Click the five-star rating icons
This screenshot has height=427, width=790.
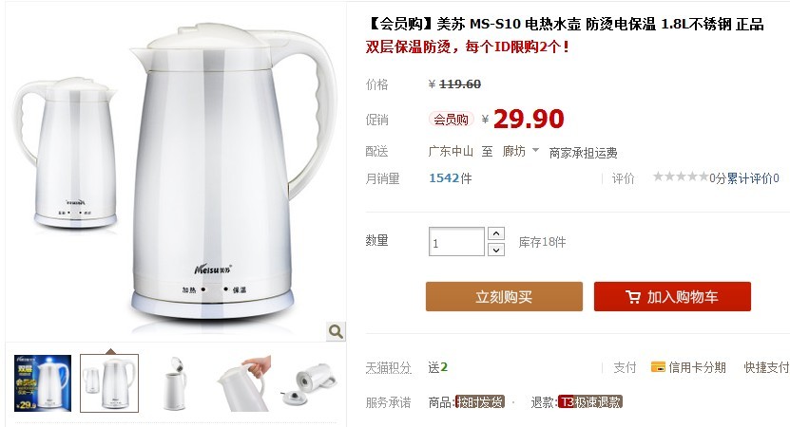click(x=681, y=176)
